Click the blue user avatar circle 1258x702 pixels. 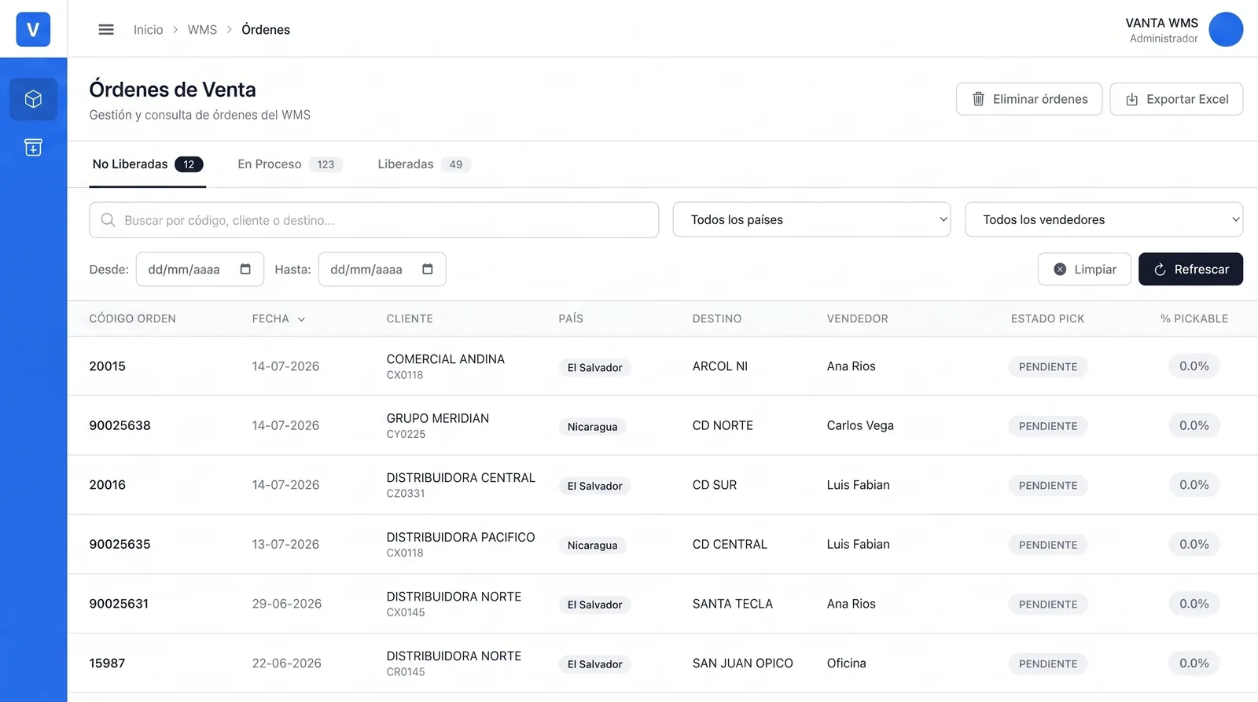coord(1225,29)
